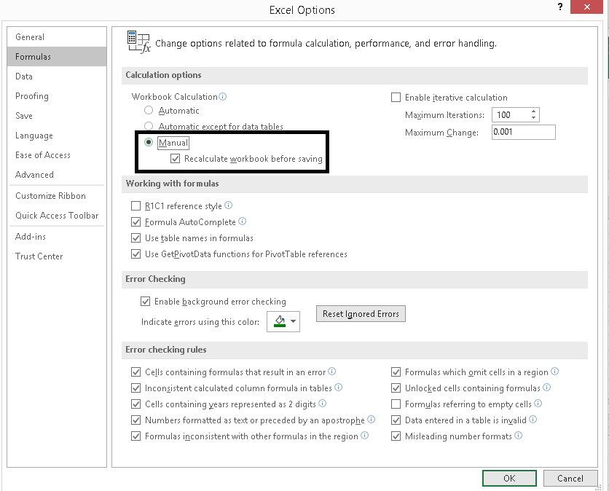Toggle Cells containing formulas resulting in error
609x491 pixels.
point(136,372)
